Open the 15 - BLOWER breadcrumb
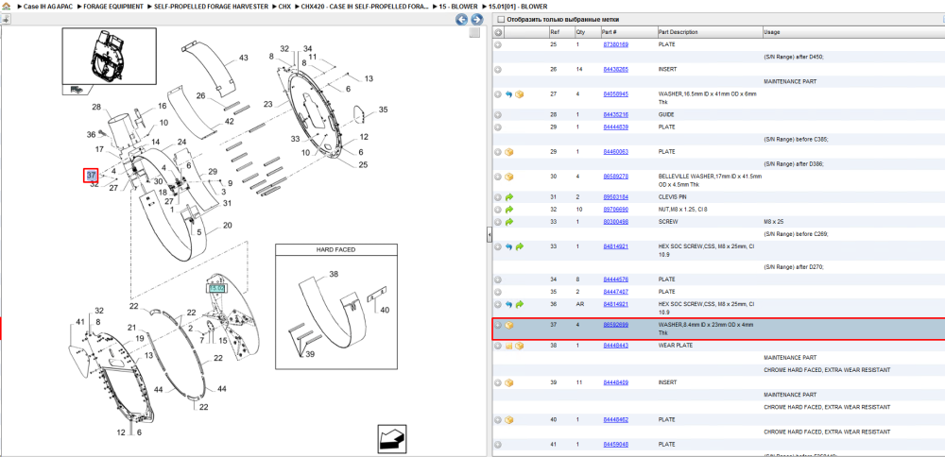 pyautogui.click(x=458, y=7)
